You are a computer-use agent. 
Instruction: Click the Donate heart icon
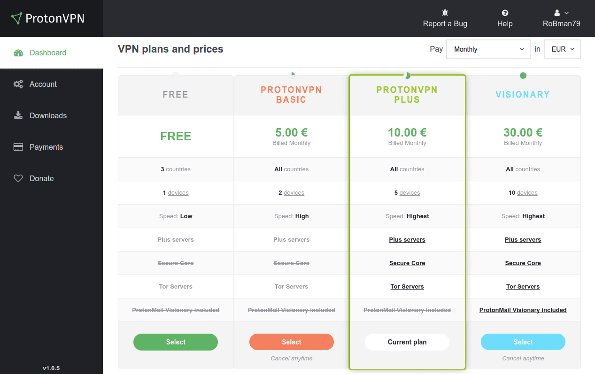(x=18, y=178)
